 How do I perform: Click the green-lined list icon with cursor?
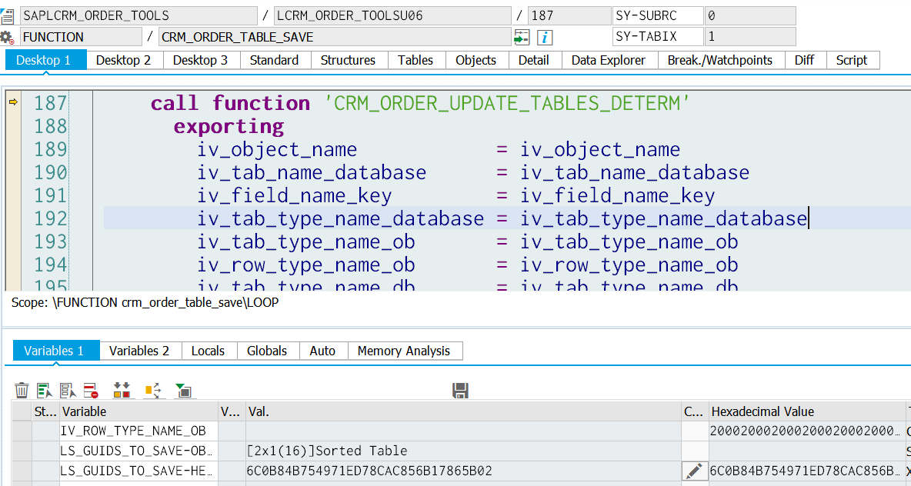[x=45, y=390]
